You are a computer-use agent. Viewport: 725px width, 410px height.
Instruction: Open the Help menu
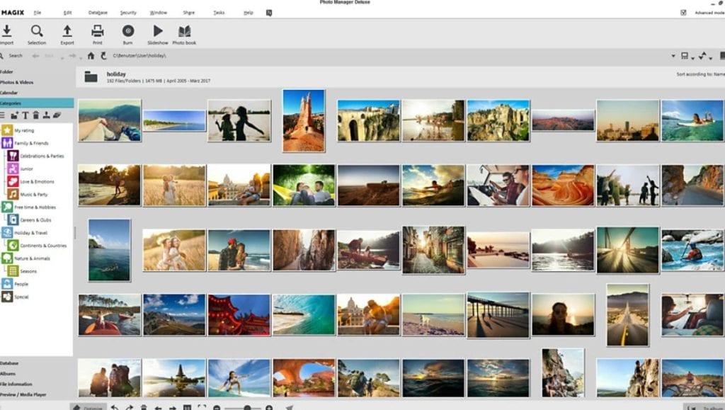tap(249, 13)
